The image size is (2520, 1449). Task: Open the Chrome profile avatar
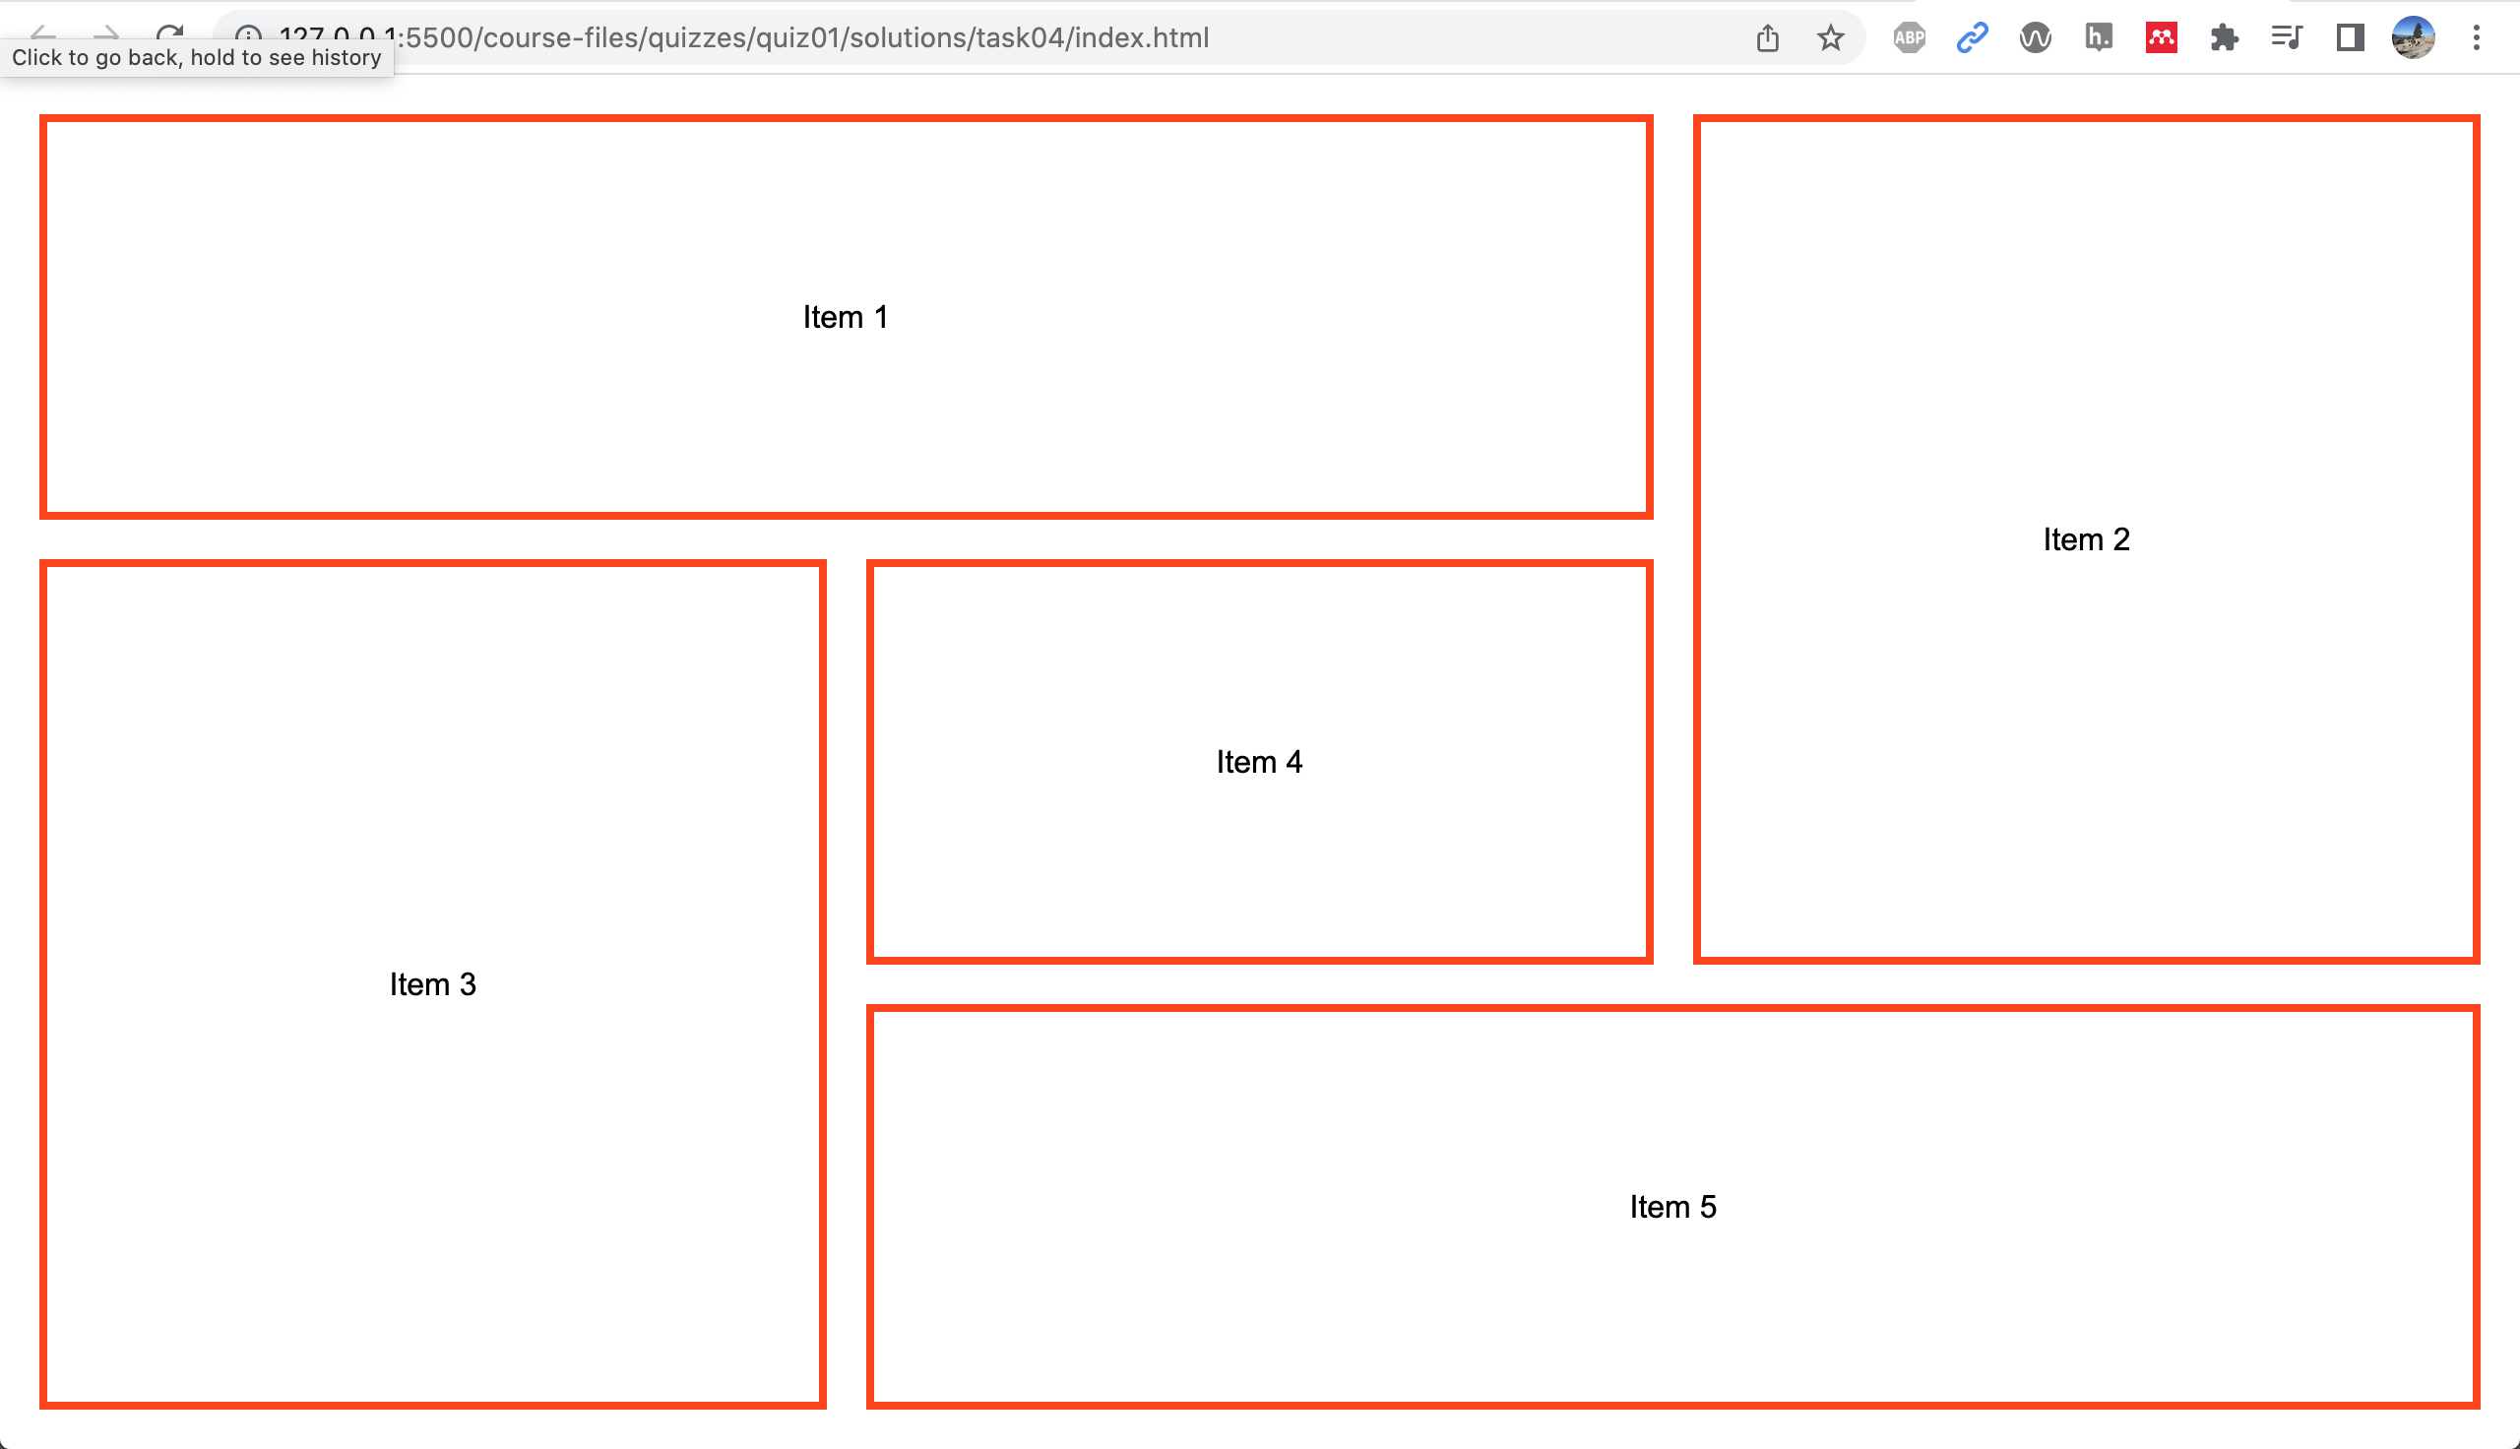[2413, 37]
